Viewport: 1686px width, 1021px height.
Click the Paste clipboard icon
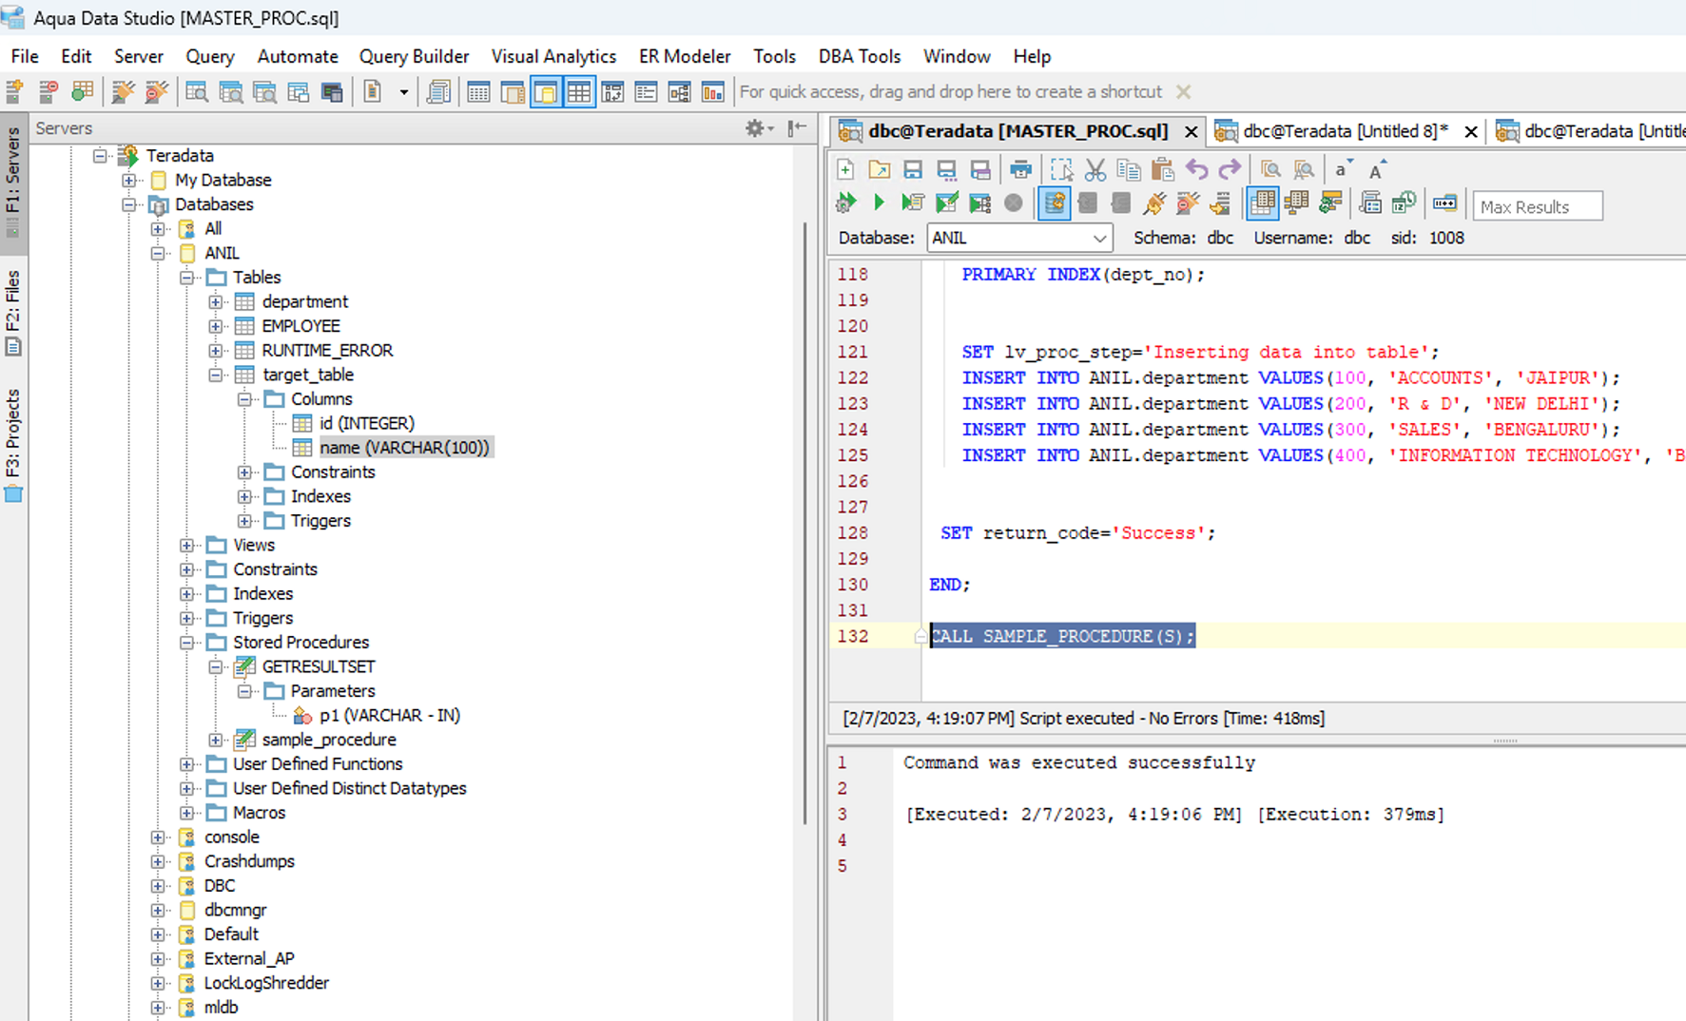click(x=1162, y=170)
